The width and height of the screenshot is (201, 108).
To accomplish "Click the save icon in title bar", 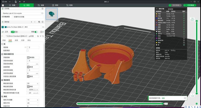I will (x=16, y=2).
